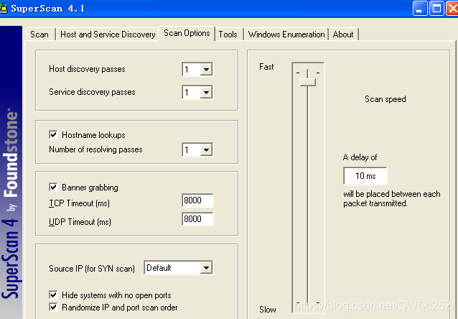Screen dimensions: 458x319
Task: Click the 'Service discovery passes' label
Action: click(92, 92)
